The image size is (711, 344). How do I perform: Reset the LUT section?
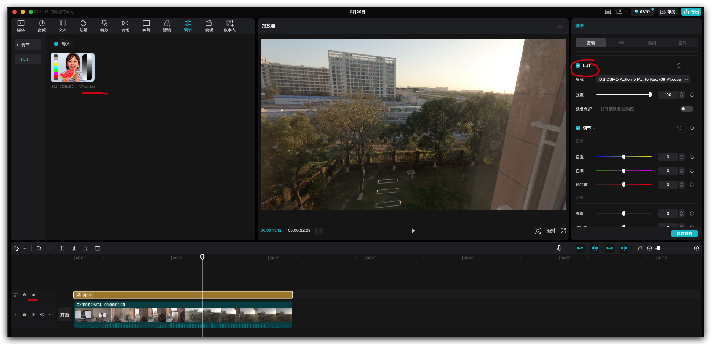pos(679,65)
